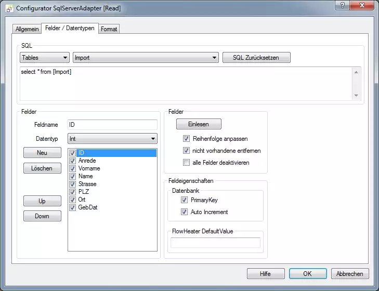This screenshot has width=379, height=291.
Task: Click the help question mark title button
Action: (343, 6)
